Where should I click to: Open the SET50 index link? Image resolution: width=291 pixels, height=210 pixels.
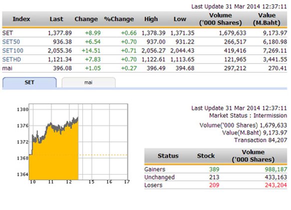[11, 42]
